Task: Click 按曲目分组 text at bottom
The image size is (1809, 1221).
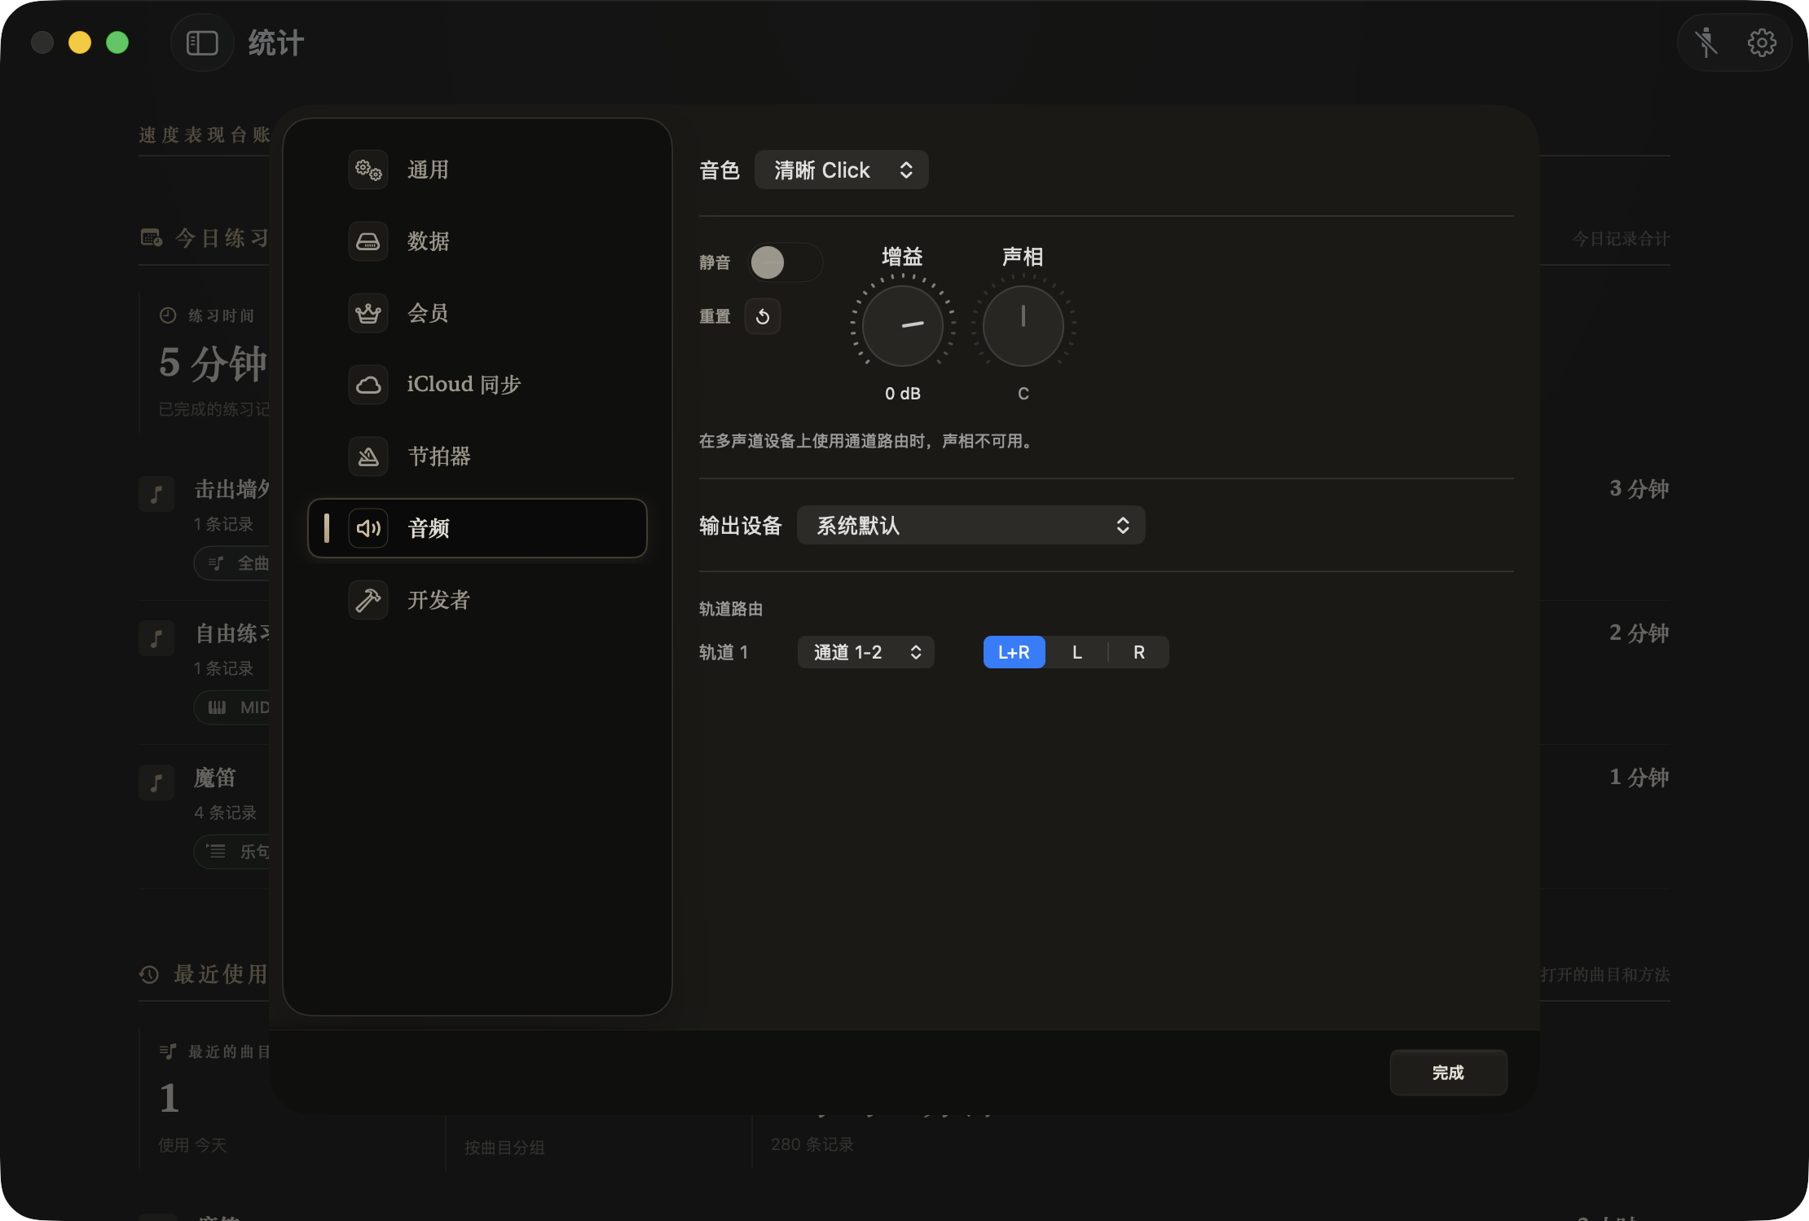Action: [x=504, y=1148]
